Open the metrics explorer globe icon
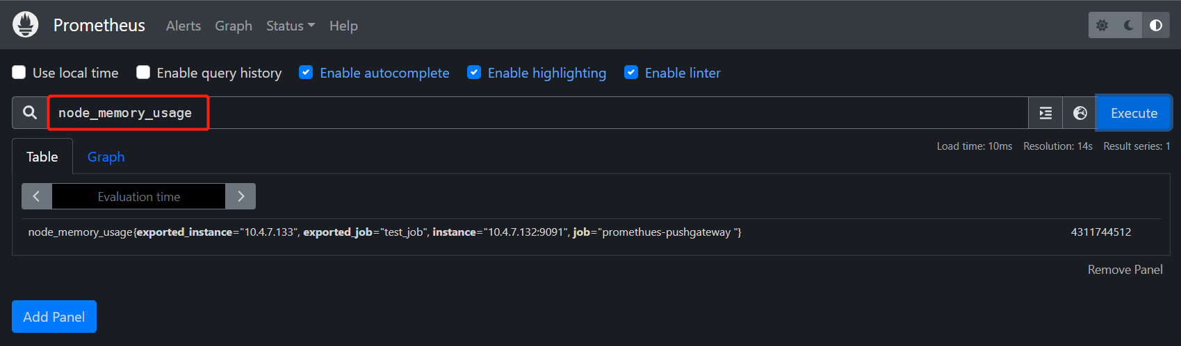 1080,113
